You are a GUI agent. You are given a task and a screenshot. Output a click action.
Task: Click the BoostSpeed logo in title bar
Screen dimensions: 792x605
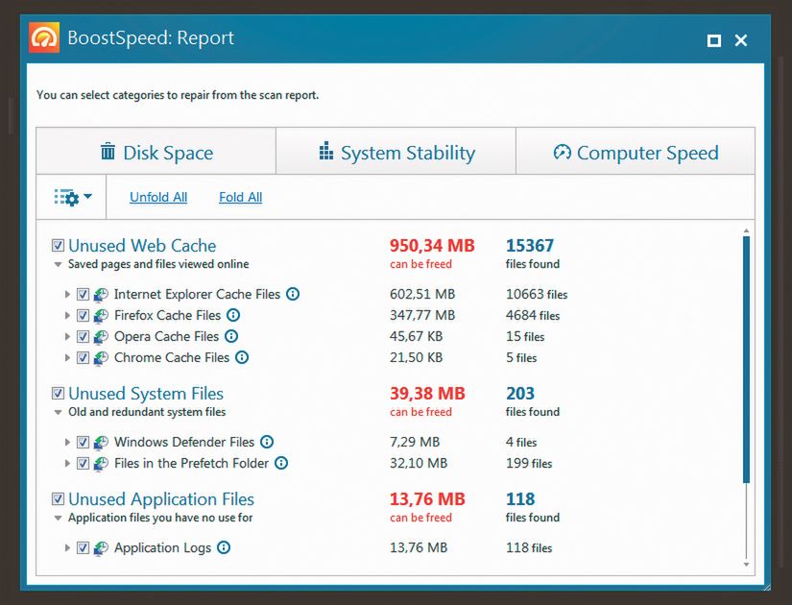point(44,38)
